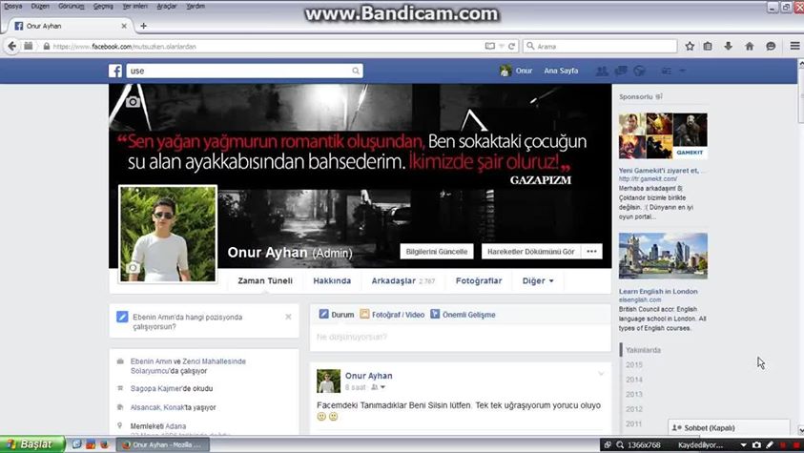The image size is (804, 453).
Task: Open audience selector under post timestamp
Action: (378, 387)
